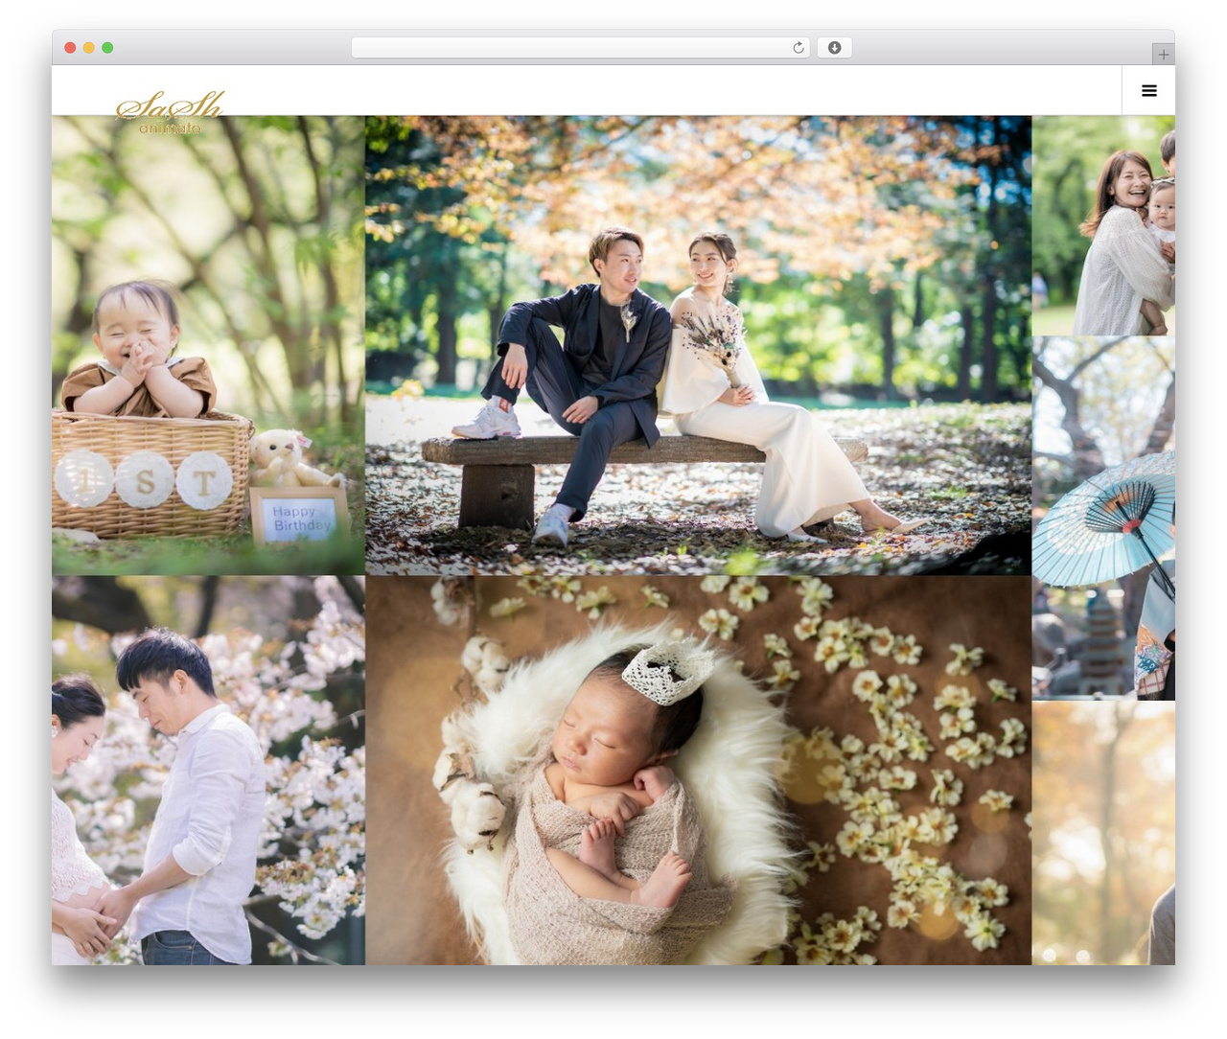1227x1039 pixels.
Task: Open the mother holding baby photo
Action: click(1103, 225)
